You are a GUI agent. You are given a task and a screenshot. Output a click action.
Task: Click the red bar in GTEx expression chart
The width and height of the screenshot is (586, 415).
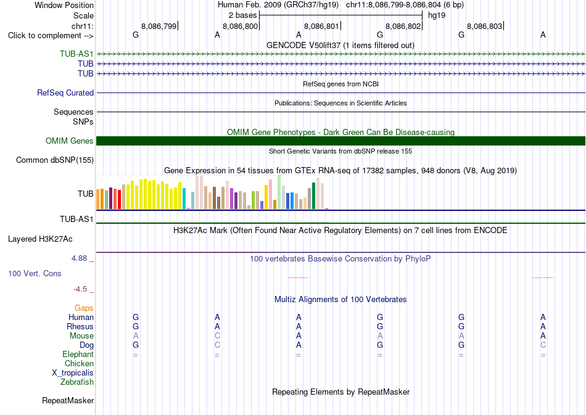119,199
